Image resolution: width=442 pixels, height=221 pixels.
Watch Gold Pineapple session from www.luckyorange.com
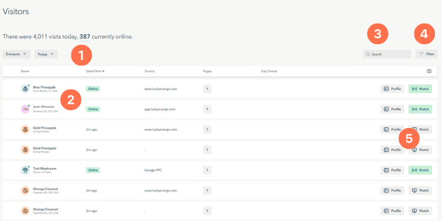point(420,130)
